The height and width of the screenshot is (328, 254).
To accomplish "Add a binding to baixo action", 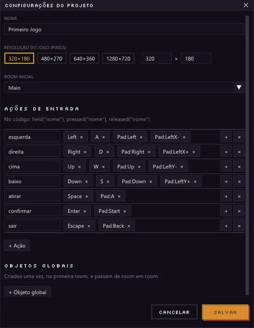I will (x=226, y=182).
